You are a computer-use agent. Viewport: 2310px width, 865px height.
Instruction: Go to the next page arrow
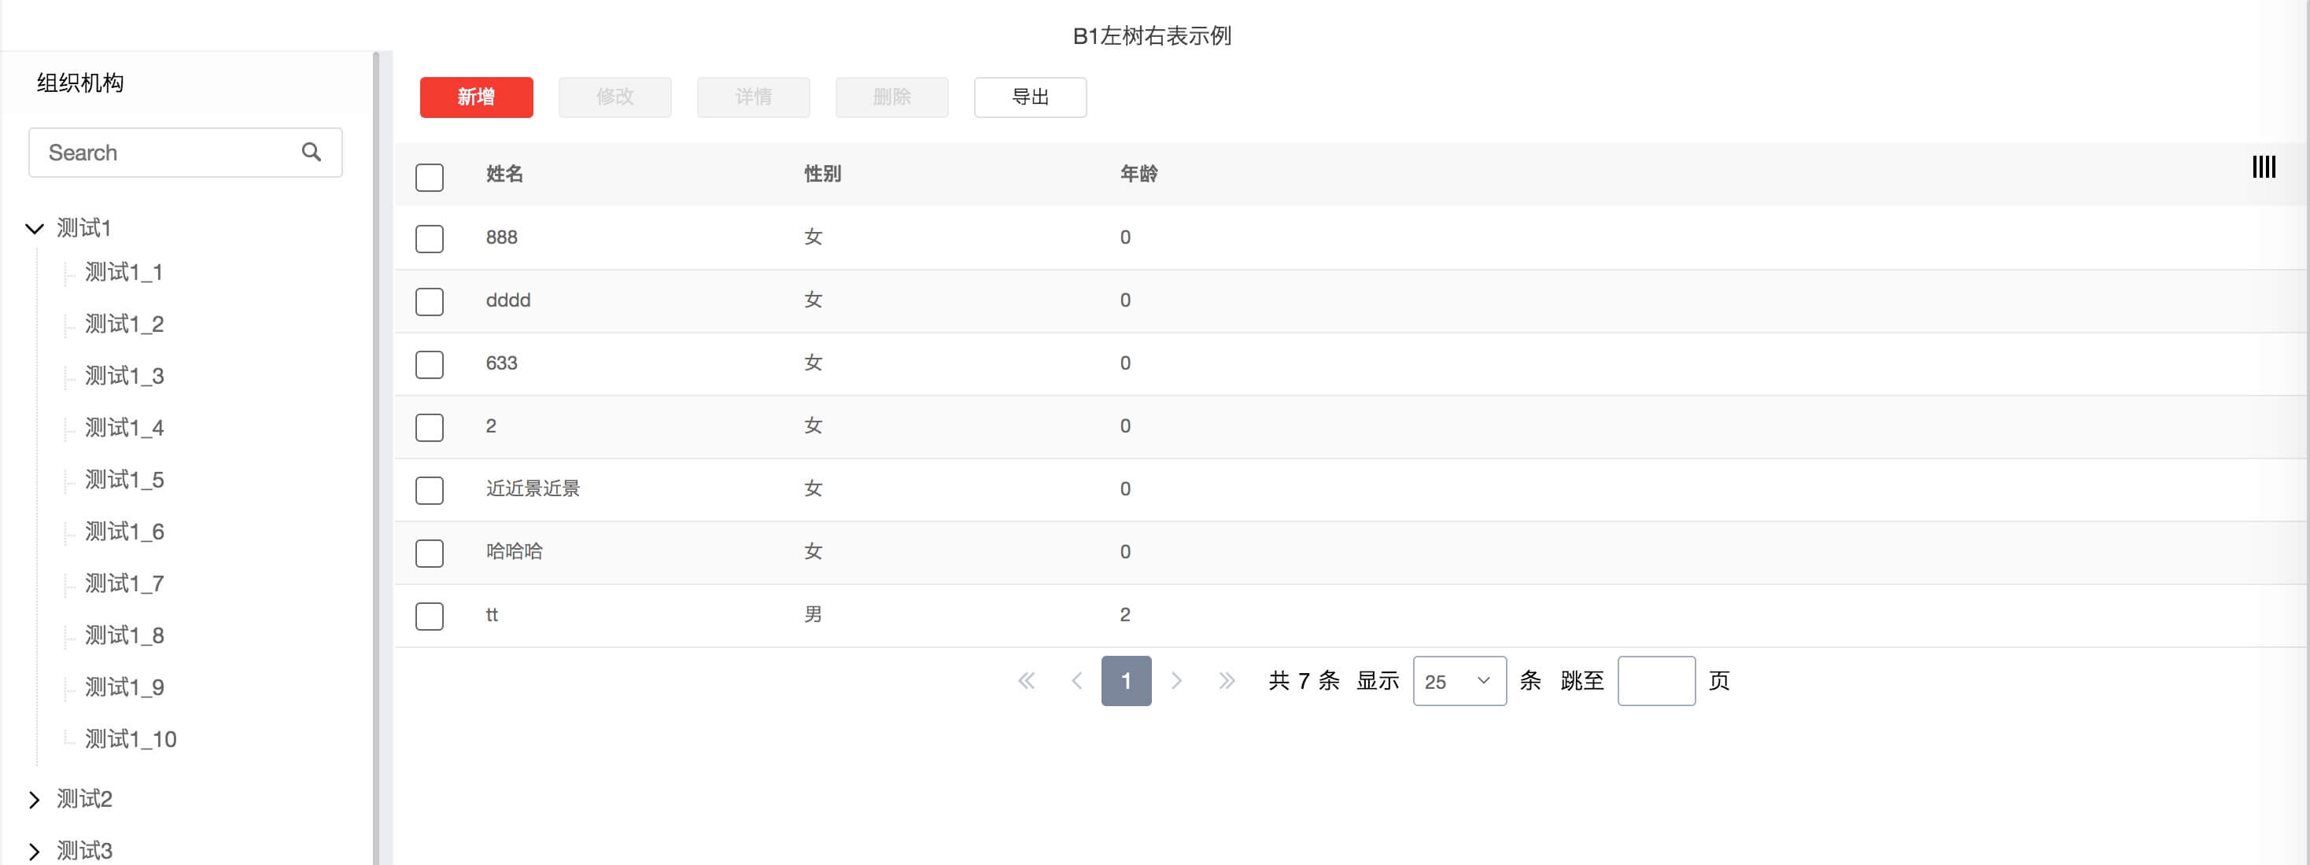1176,681
